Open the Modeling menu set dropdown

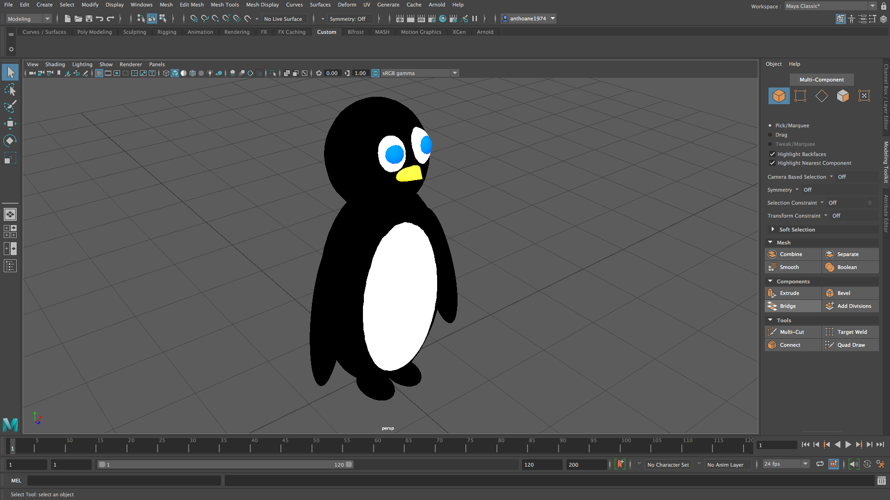[29, 19]
